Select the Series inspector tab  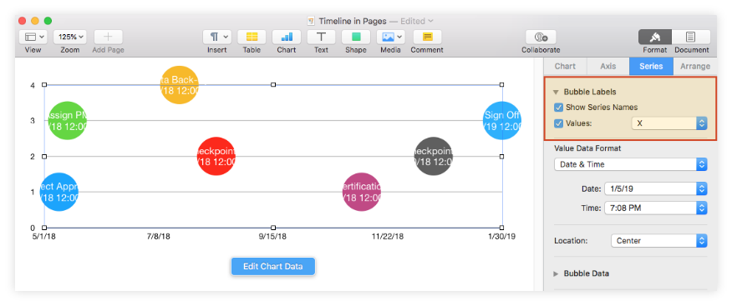(651, 66)
